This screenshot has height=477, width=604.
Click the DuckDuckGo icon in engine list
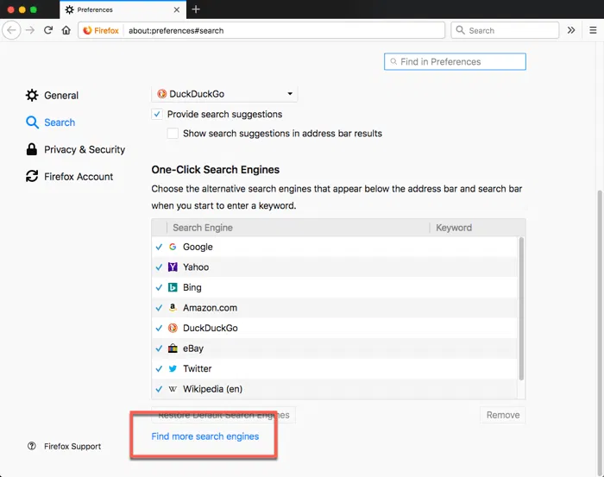[x=173, y=328]
